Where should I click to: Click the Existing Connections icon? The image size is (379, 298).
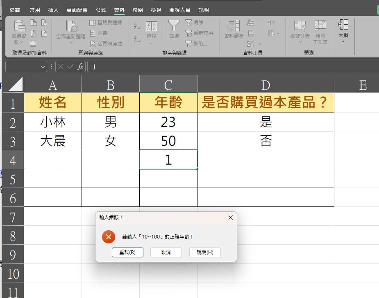tap(44, 33)
